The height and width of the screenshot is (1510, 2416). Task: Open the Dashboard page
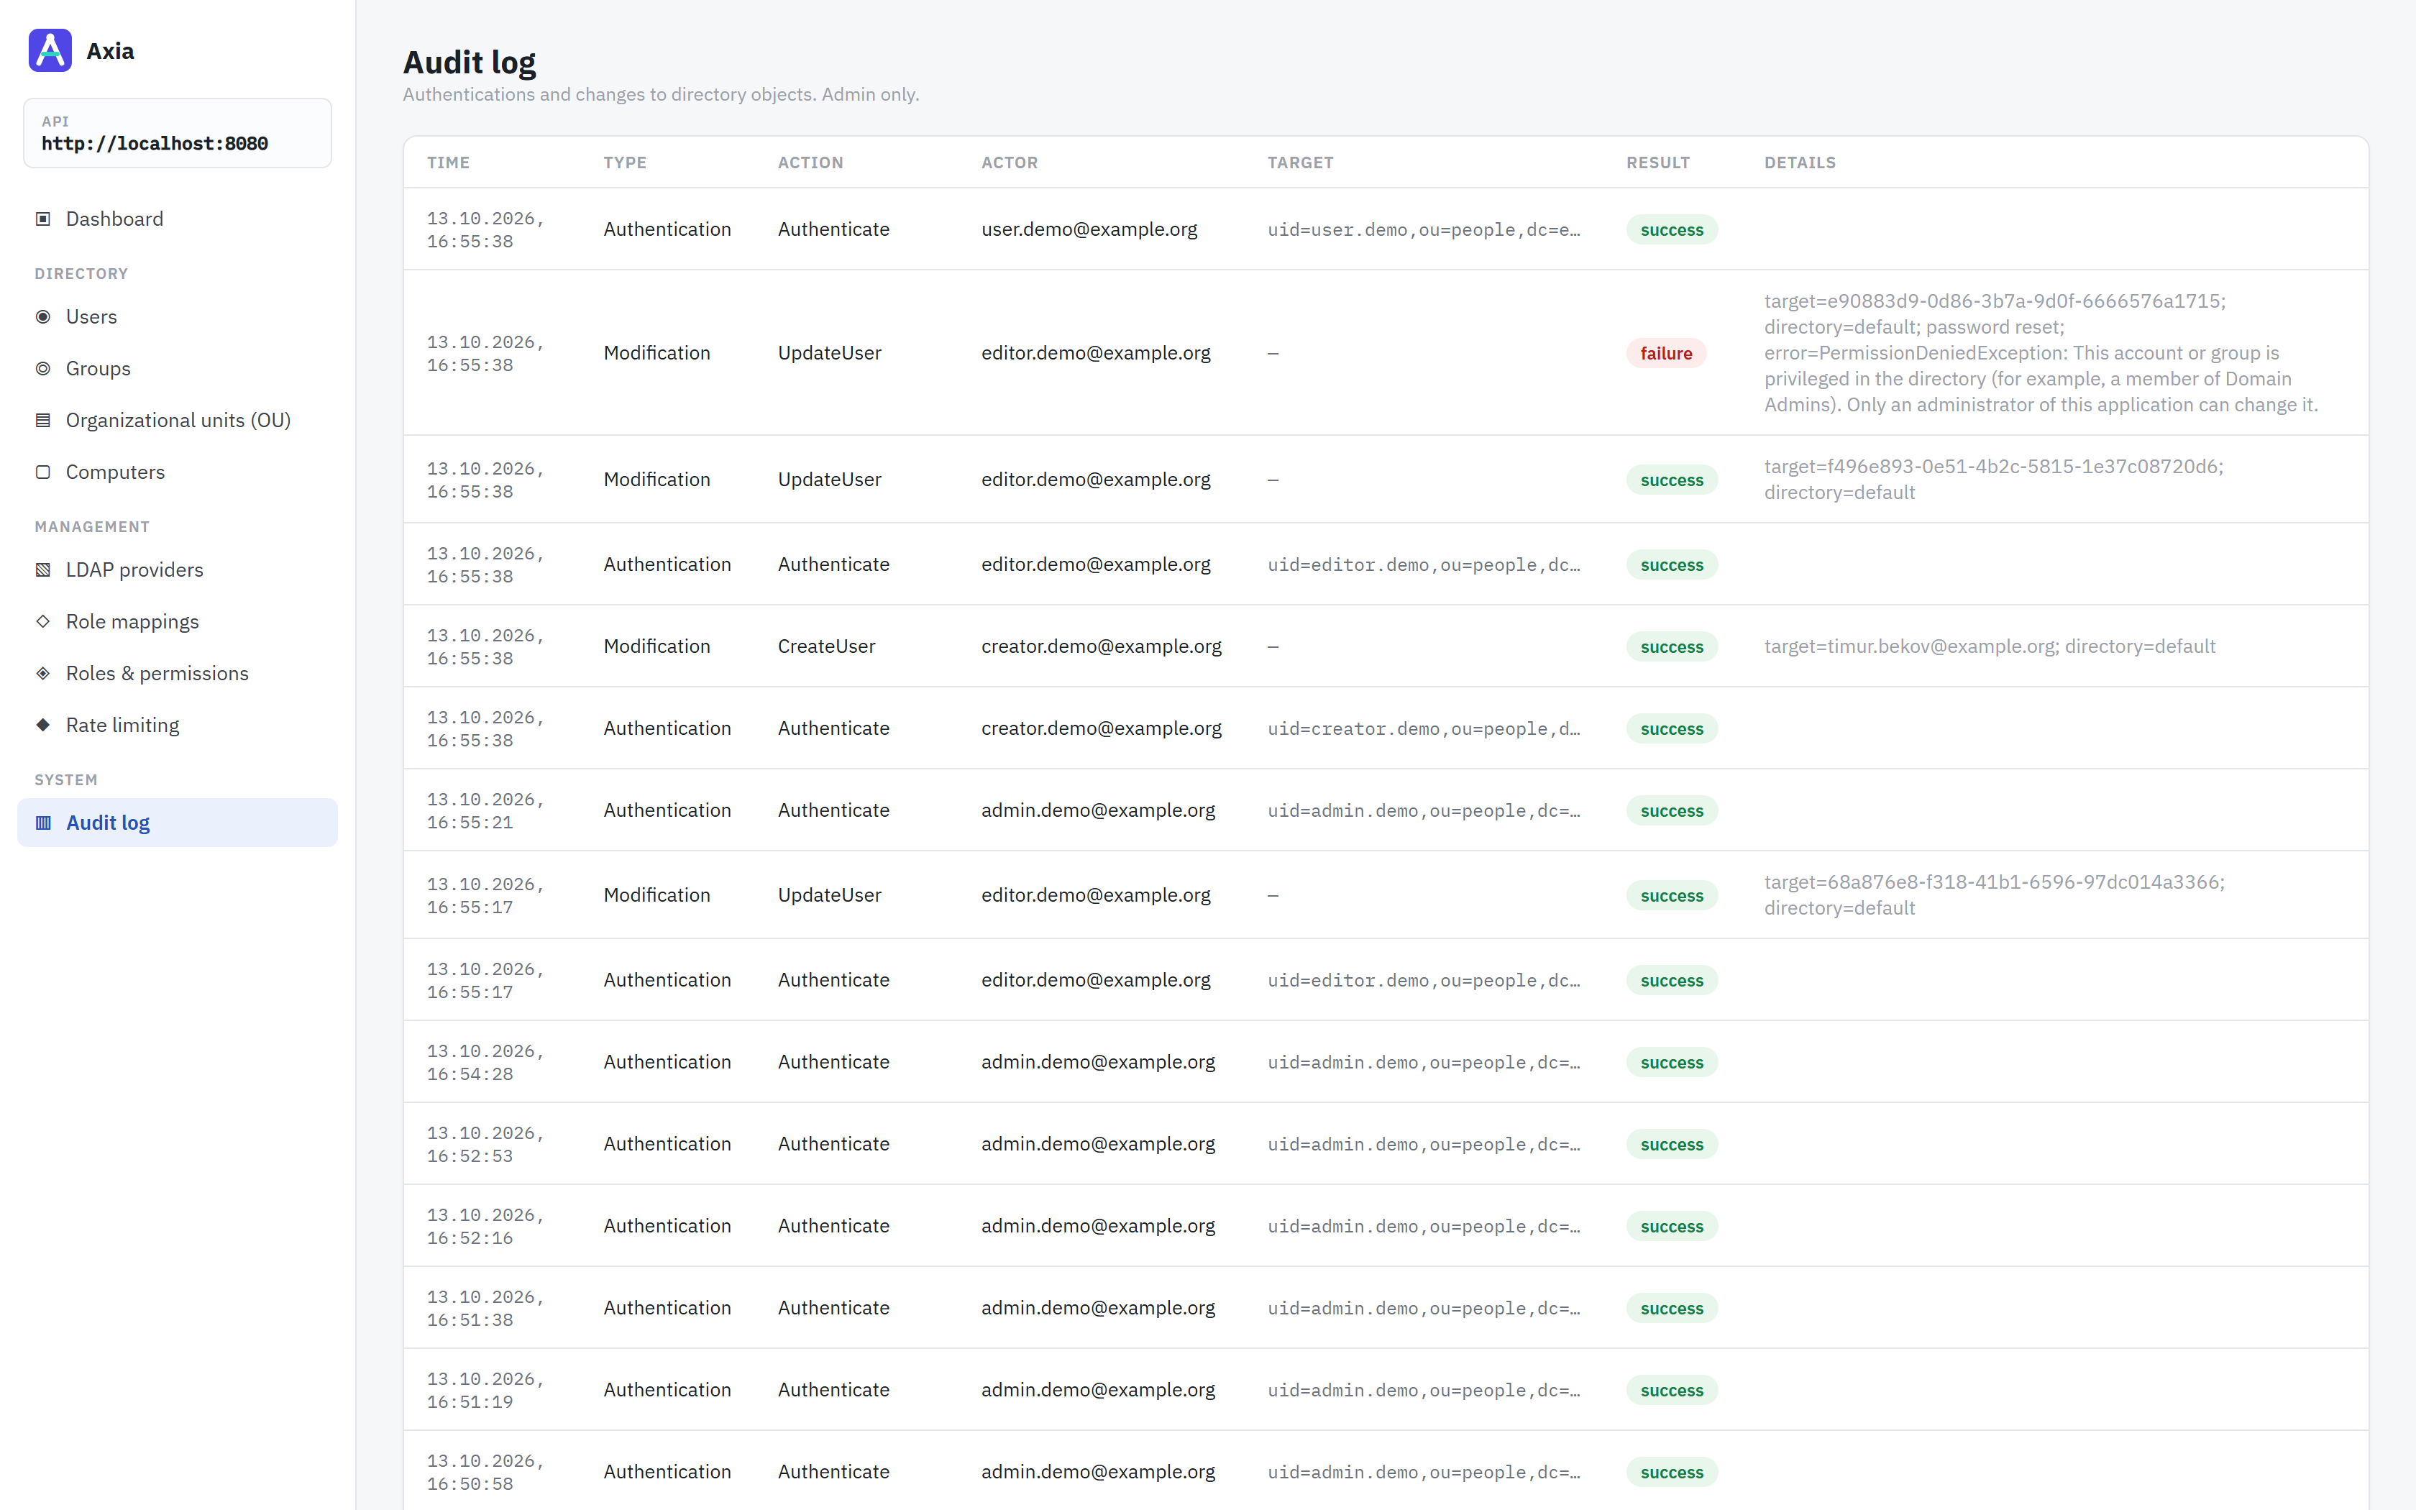pyautogui.click(x=178, y=219)
